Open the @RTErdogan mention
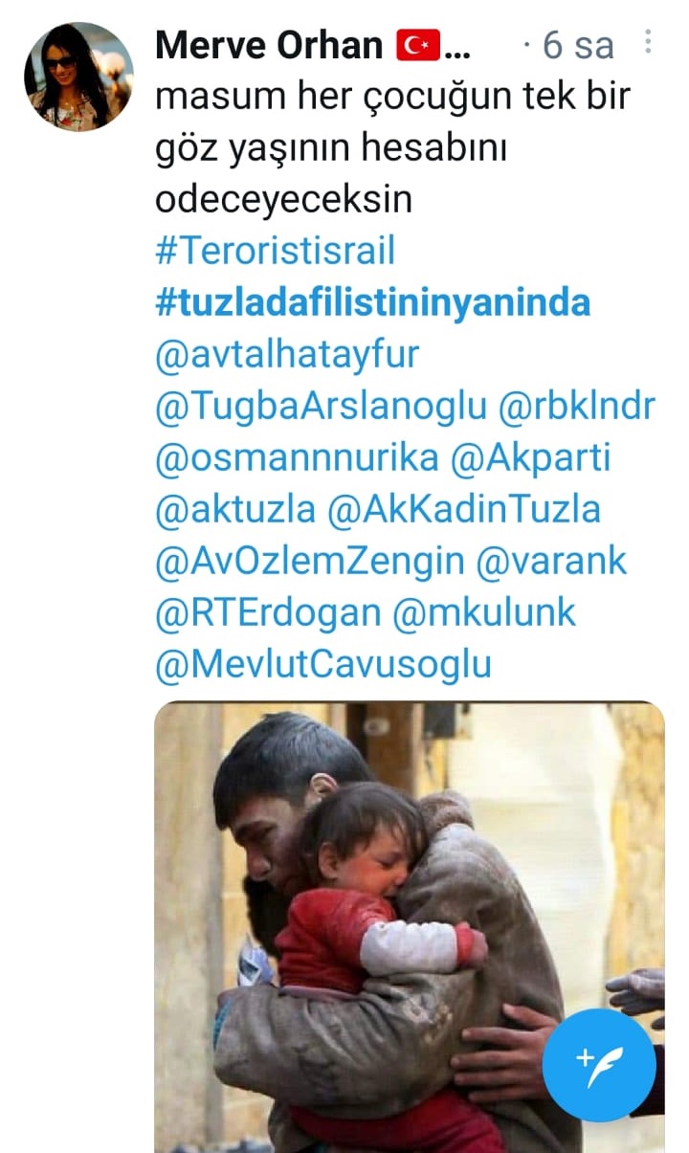Viewport: 689px width, 1153px height. tap(268, 612)
